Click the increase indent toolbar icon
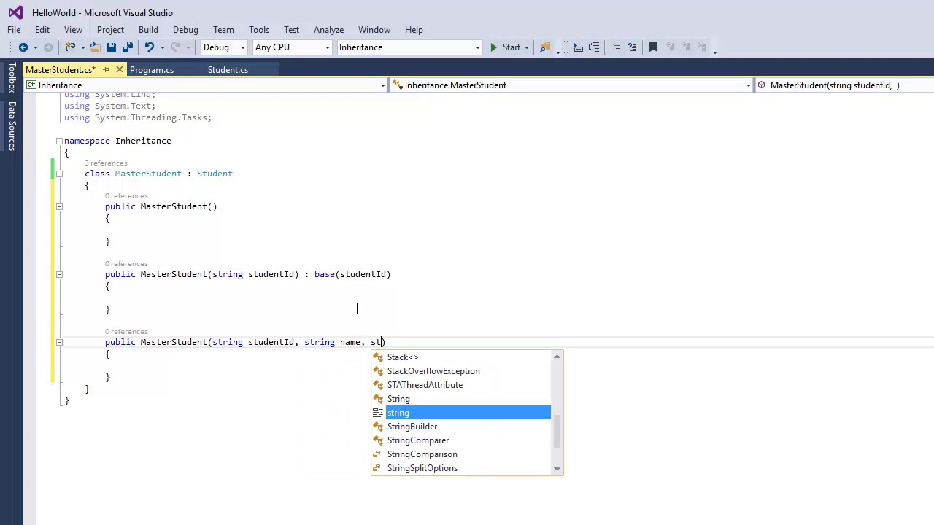 point(594,47)
